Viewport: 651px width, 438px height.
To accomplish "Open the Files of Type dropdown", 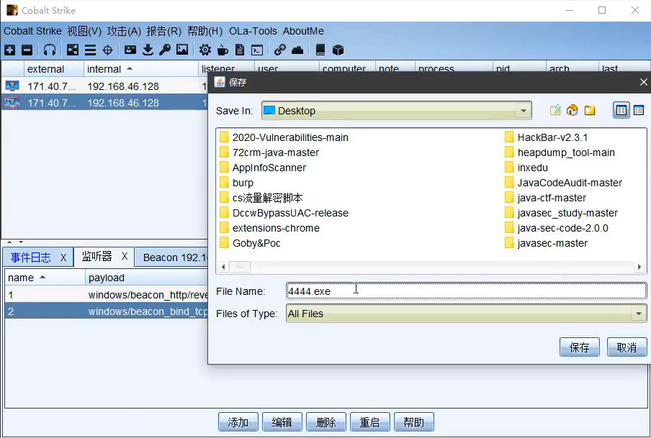I will 638,314.
